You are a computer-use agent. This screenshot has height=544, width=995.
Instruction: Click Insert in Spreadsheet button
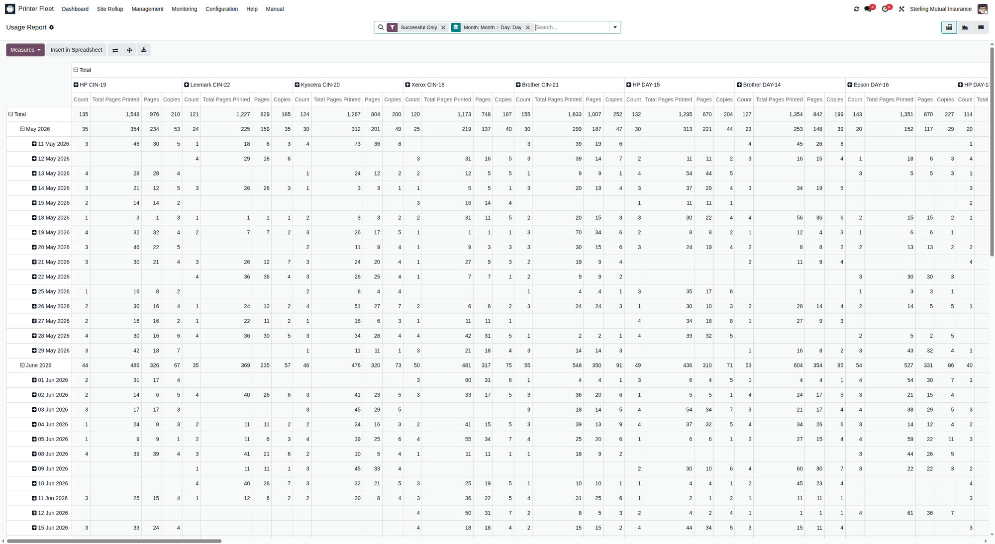coord(77,50)
